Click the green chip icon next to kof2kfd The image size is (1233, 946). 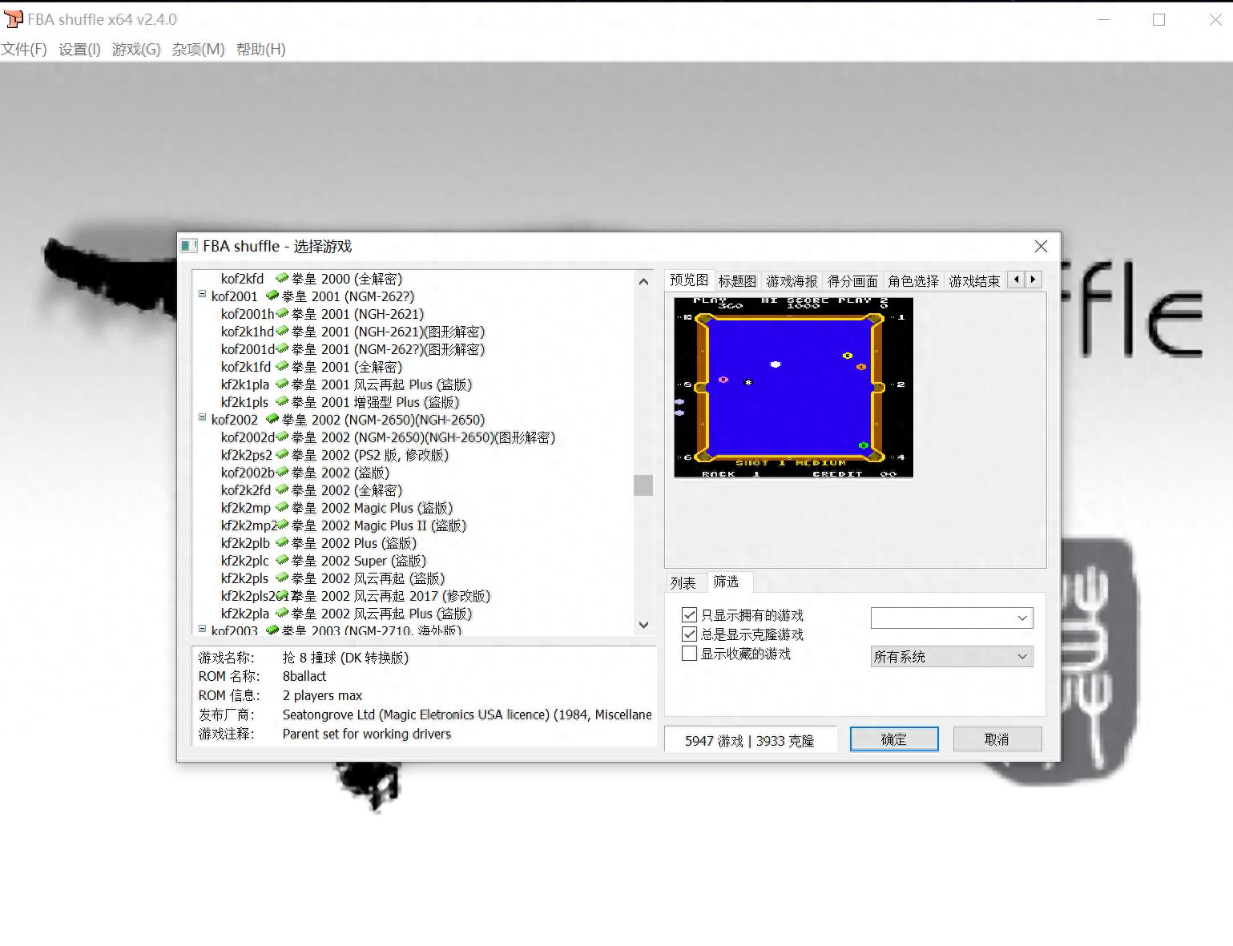click(x=282, y=278)
